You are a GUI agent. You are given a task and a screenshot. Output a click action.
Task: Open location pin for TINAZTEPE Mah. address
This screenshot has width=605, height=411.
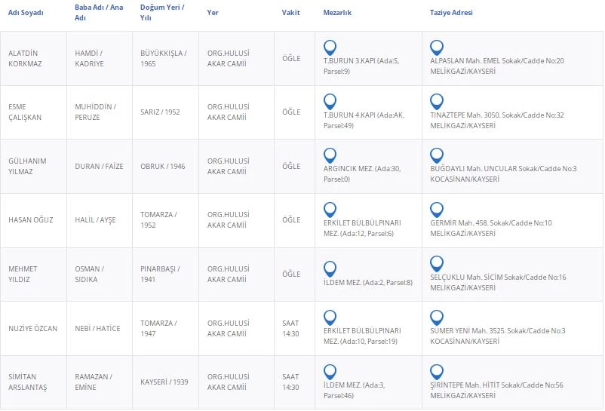coord(436,101)
